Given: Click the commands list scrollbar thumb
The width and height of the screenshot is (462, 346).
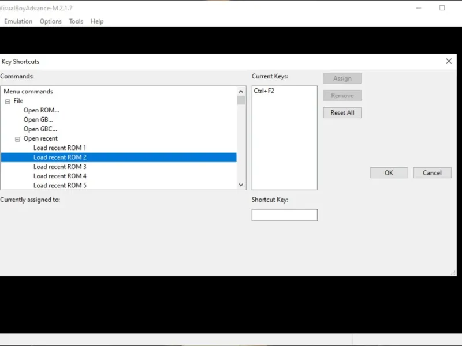Looking at the screenshot, I should click(x=241, y=100).
